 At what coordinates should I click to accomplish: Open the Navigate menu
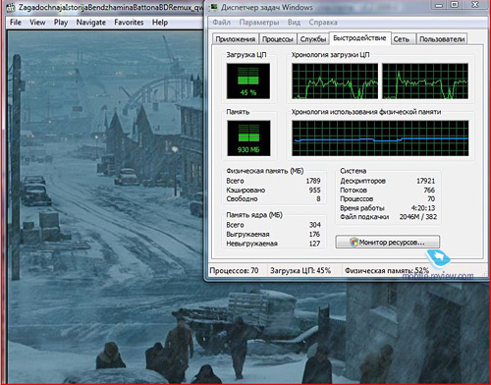pyautogui.click(x=91, y=23)
